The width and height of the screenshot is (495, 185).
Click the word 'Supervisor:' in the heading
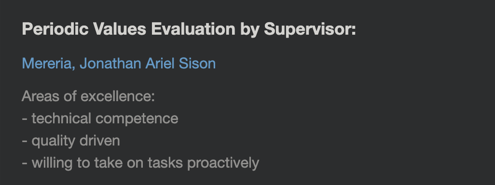pos(310,29)
